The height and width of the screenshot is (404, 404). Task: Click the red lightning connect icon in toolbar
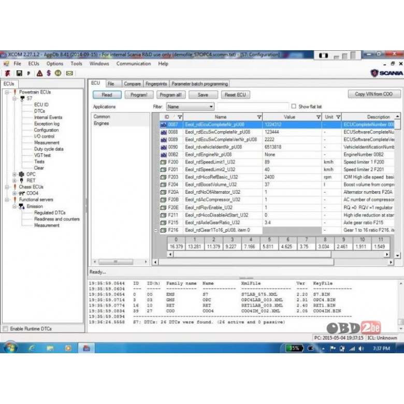coord(7,74)
